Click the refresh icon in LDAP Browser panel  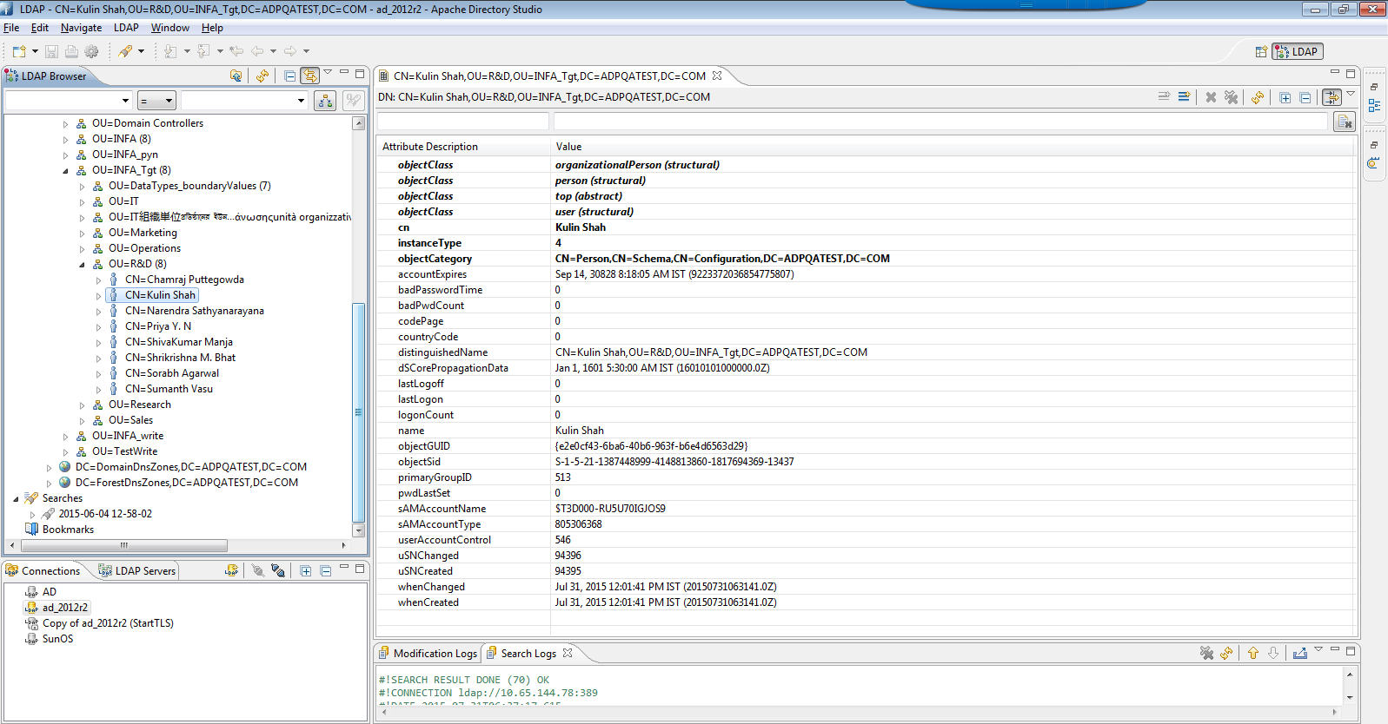262,76
